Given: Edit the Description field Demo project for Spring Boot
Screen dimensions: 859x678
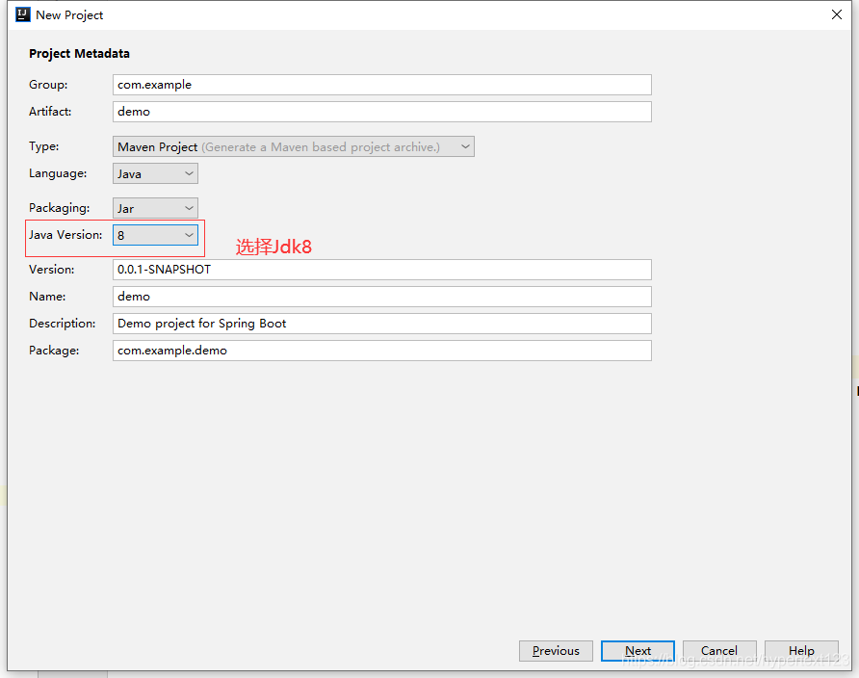Looking at the screenshot, I should coord(382,324).
